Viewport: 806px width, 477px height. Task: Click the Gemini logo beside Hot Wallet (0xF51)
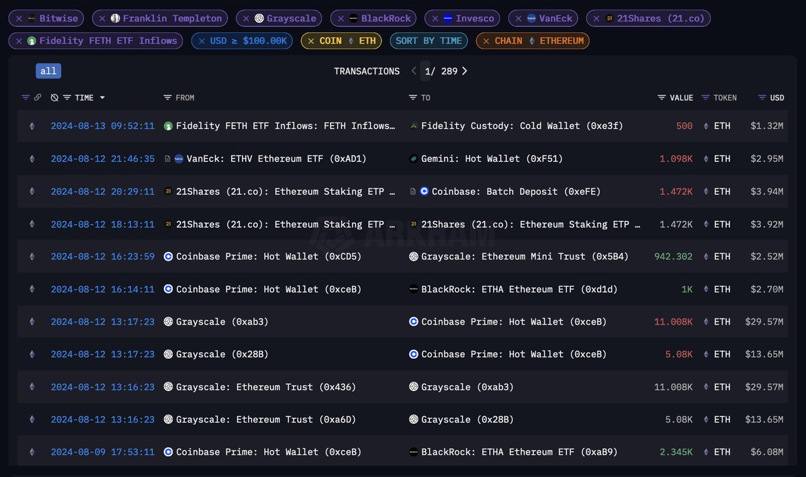tap(414, 159)
